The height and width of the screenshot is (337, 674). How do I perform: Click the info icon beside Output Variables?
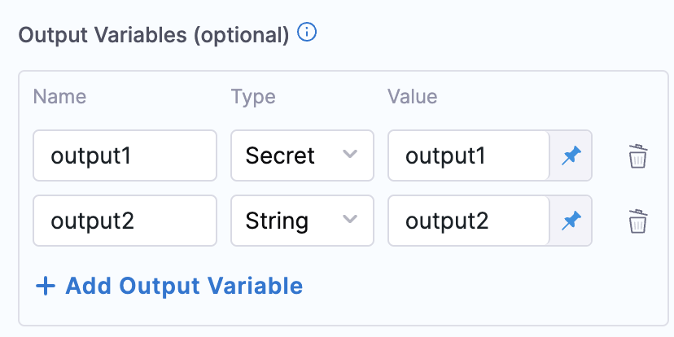tap(307, 33)
